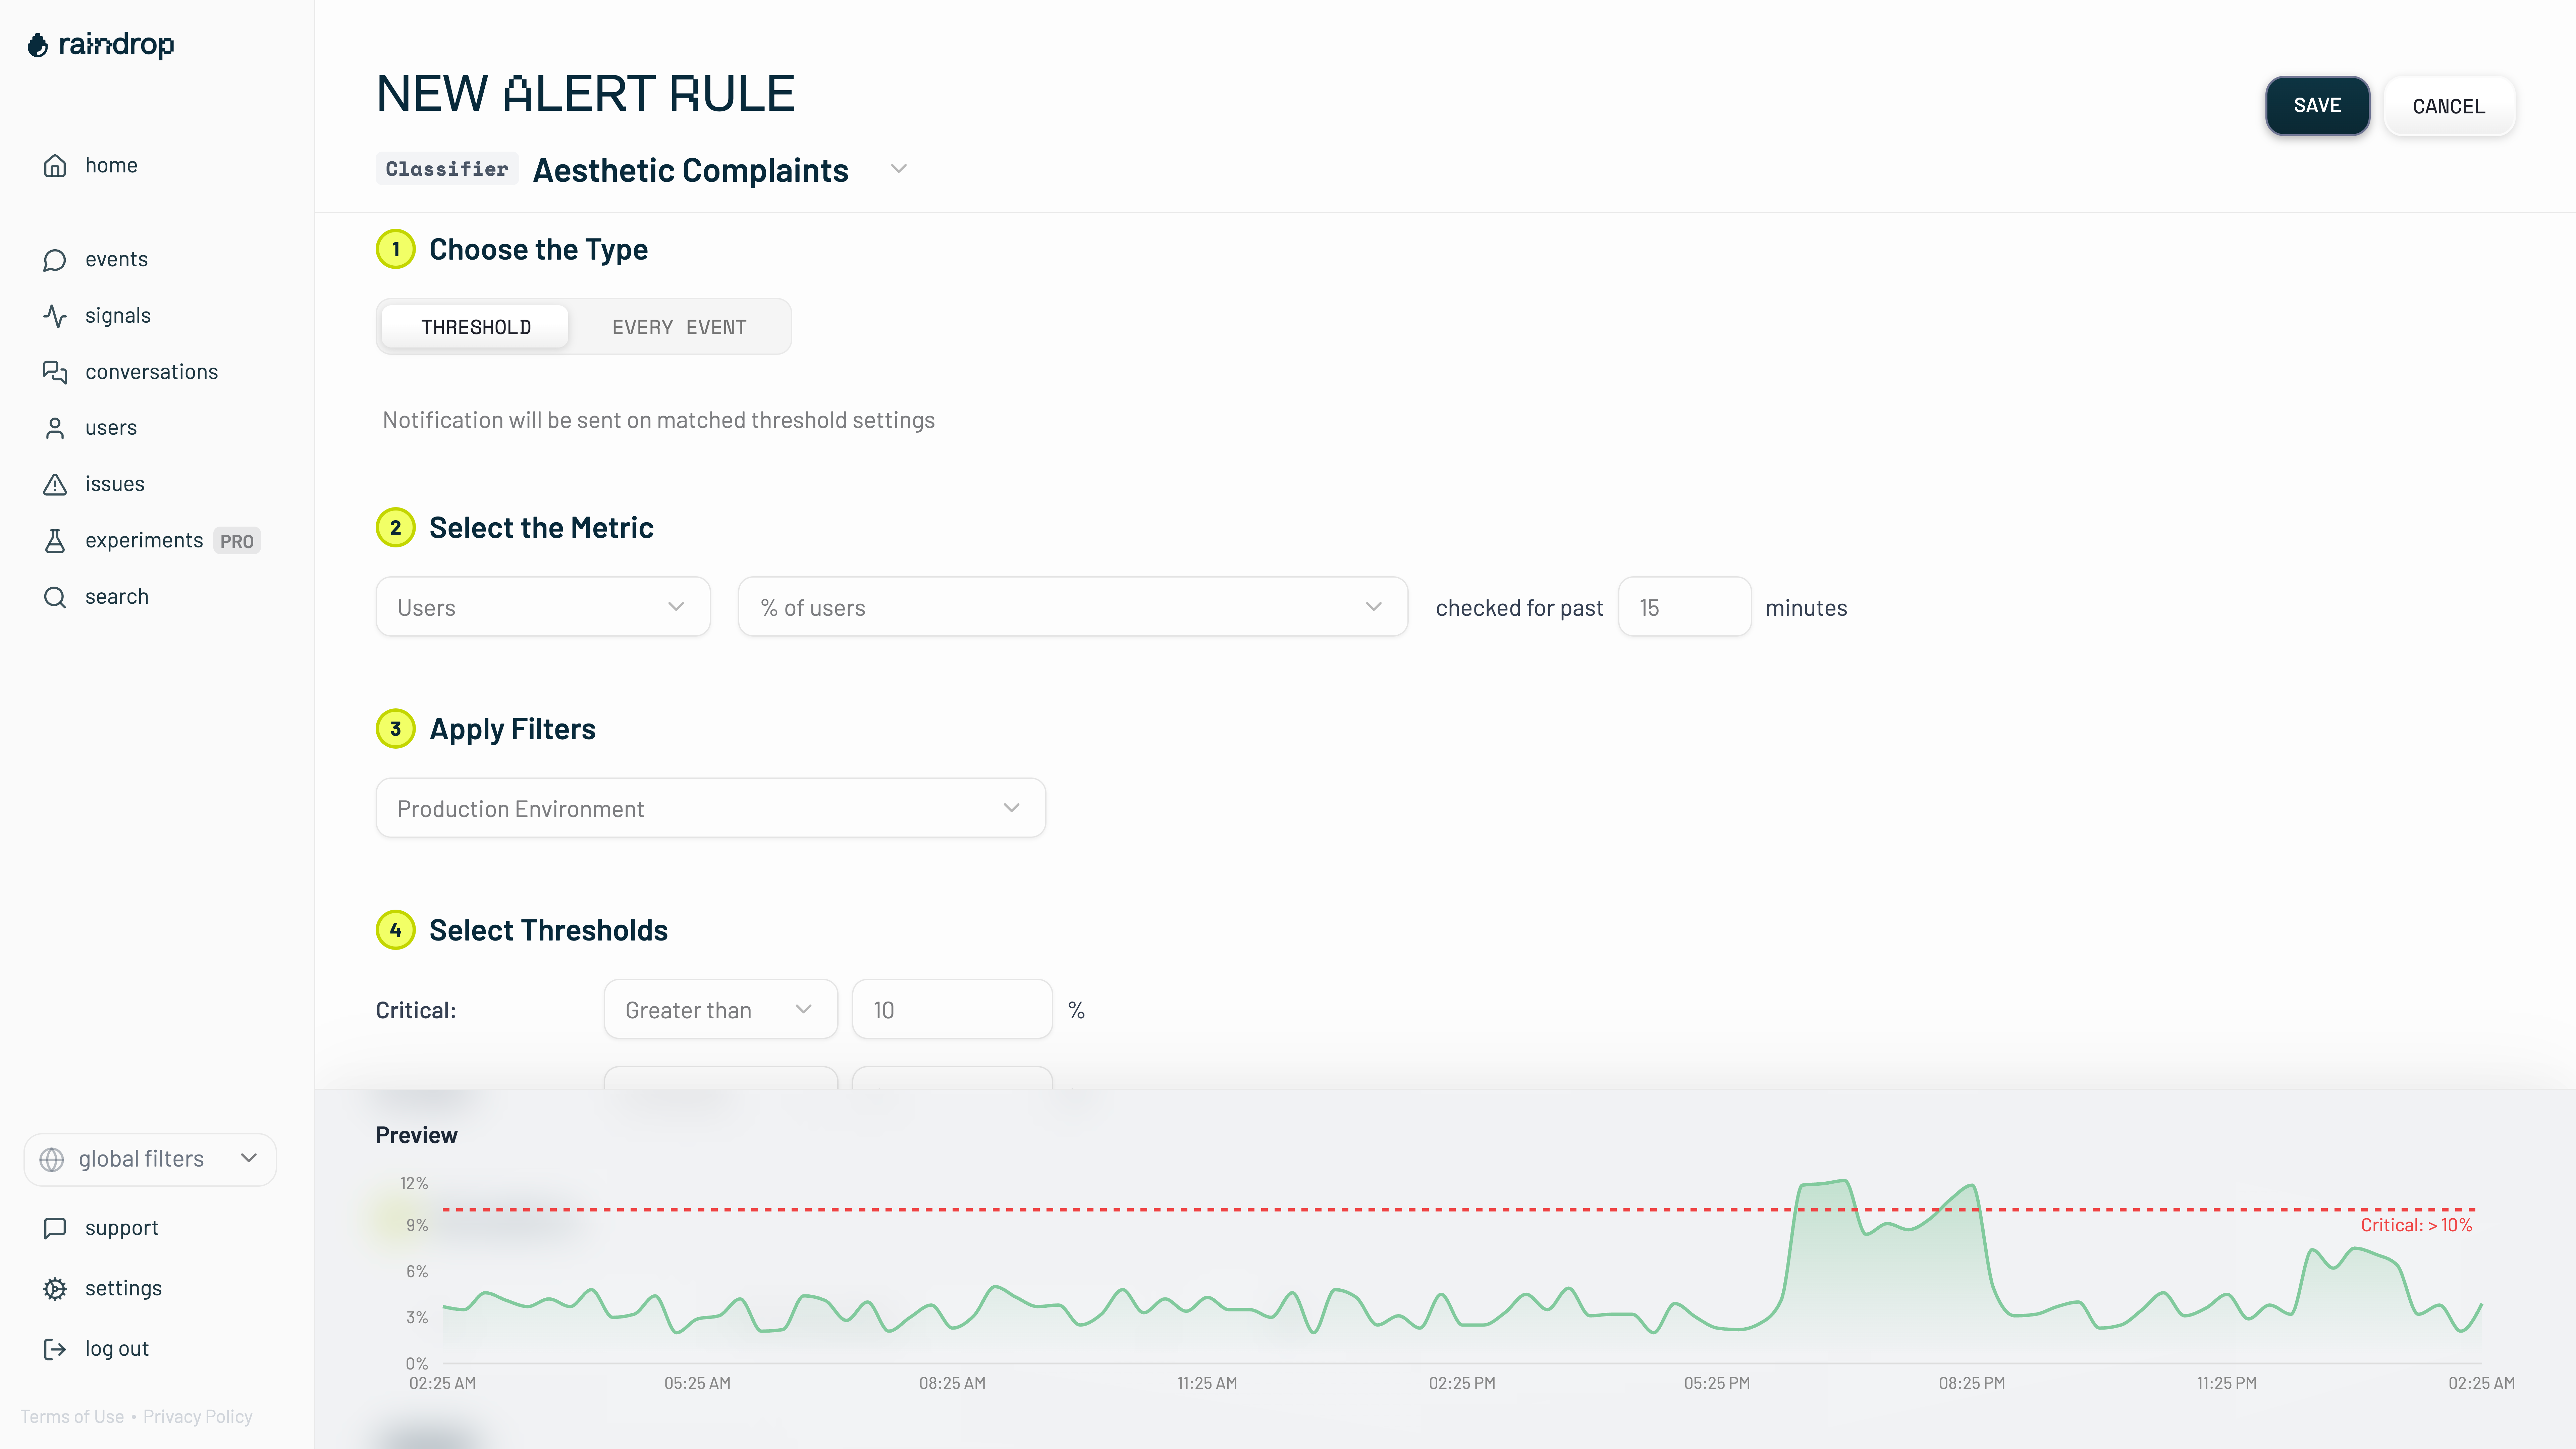Select the THRESHOLD alert type
This screenshot has width=2576, height=1449.
click(476, 327)
